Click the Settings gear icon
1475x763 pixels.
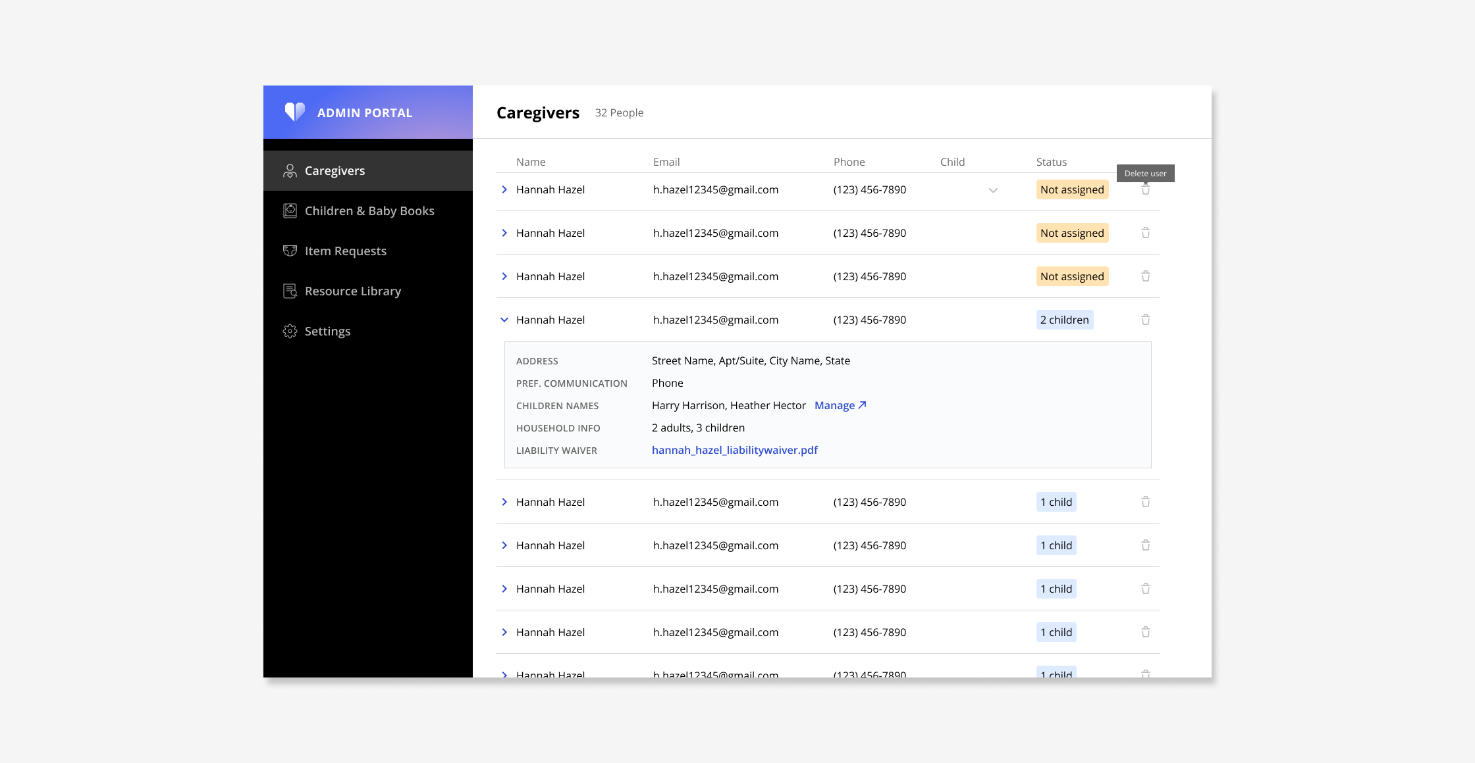coord(290,331)
